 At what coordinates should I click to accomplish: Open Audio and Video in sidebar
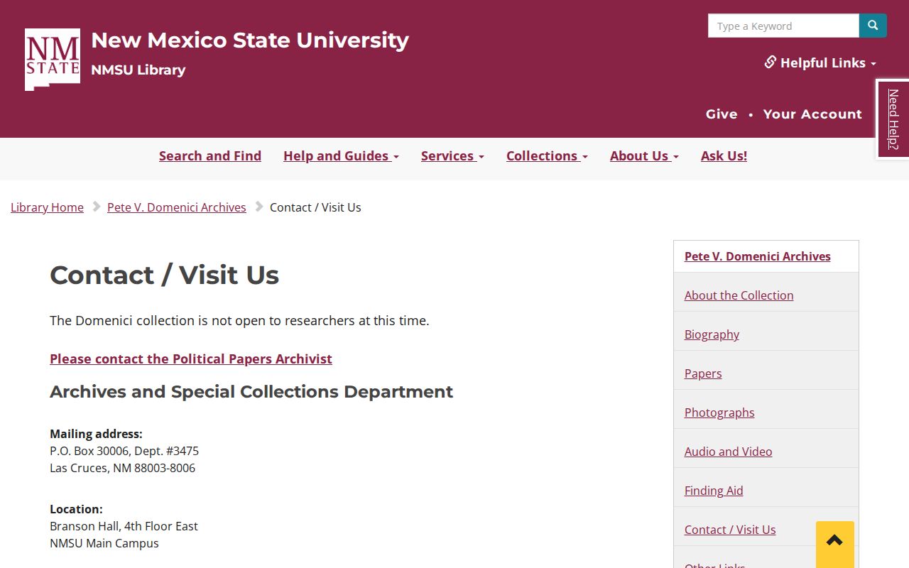(x=728, y=452)
